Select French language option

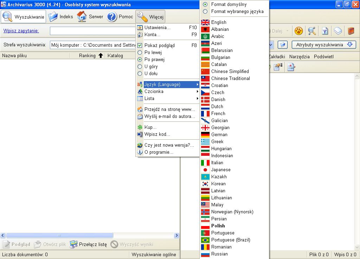coord(234,113)
